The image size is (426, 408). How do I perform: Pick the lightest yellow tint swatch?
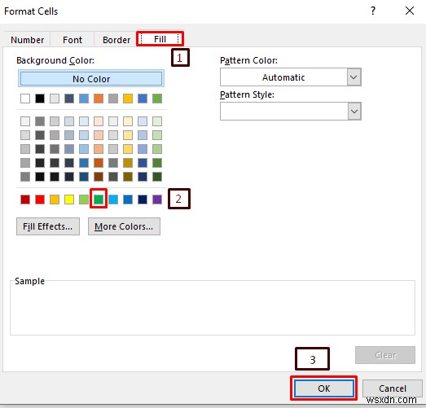click(x=128, y=121)
